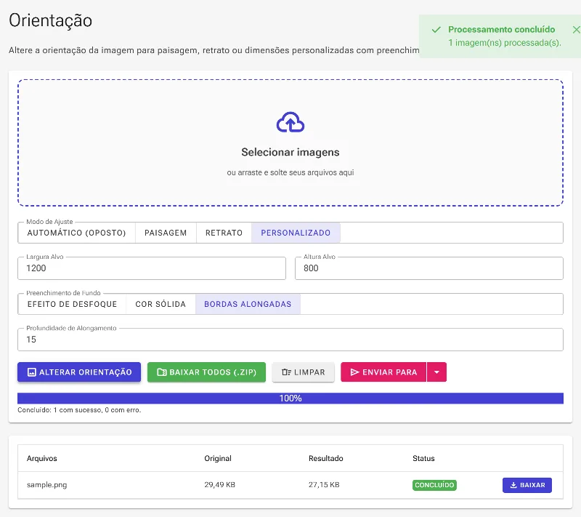Click the Alterar Orientação button
The height and width of the screenshot is (517, 581).
(79, 372)
